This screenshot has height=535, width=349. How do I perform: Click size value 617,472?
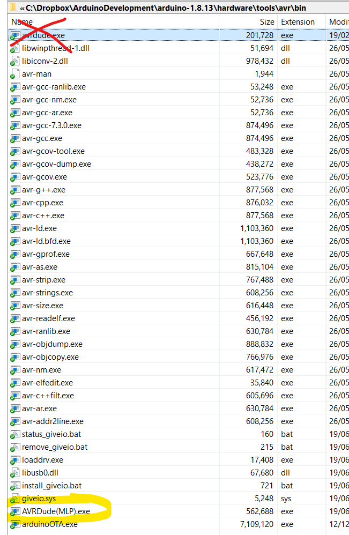click(x=259, y=370)
